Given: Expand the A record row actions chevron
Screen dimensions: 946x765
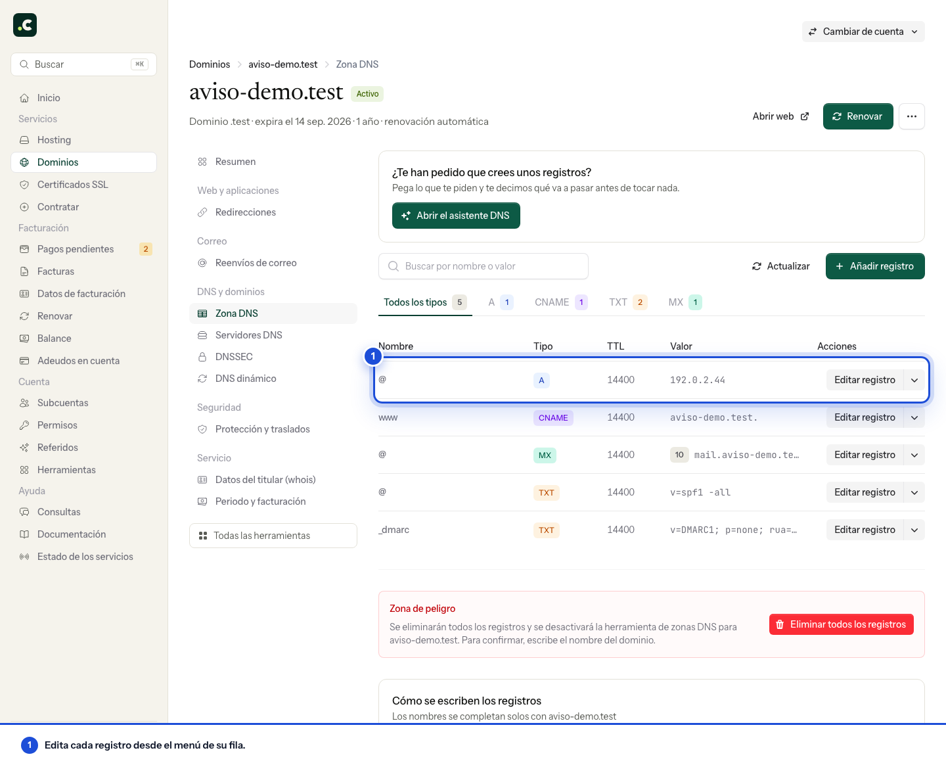Looking at the screenshot, I should click(x=914, y=380).
